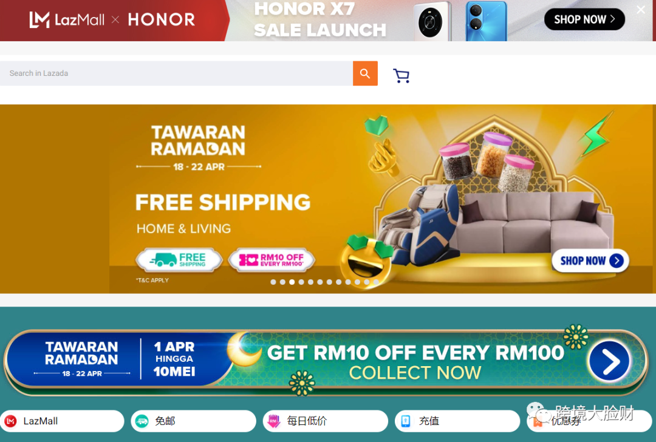Click the Free Shipping truck badge

coord(179,260)
